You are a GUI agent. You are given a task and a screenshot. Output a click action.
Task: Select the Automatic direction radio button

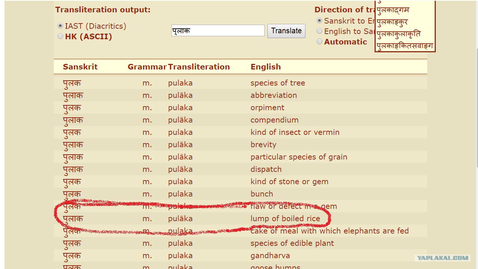319,42
